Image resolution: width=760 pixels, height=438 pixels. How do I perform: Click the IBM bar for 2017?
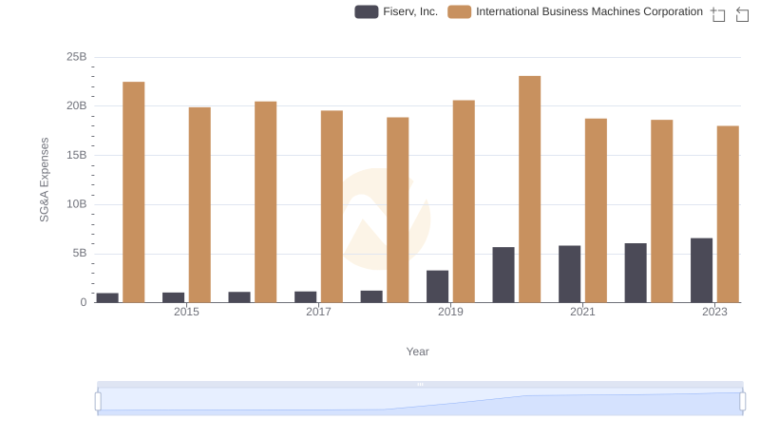coord(332,206)
